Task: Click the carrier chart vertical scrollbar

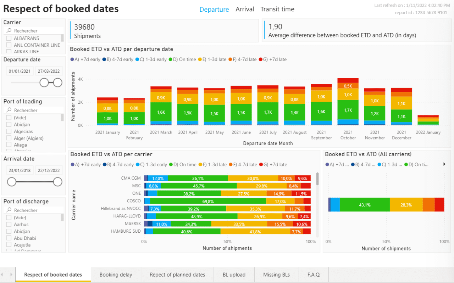Action: (317, 179)
